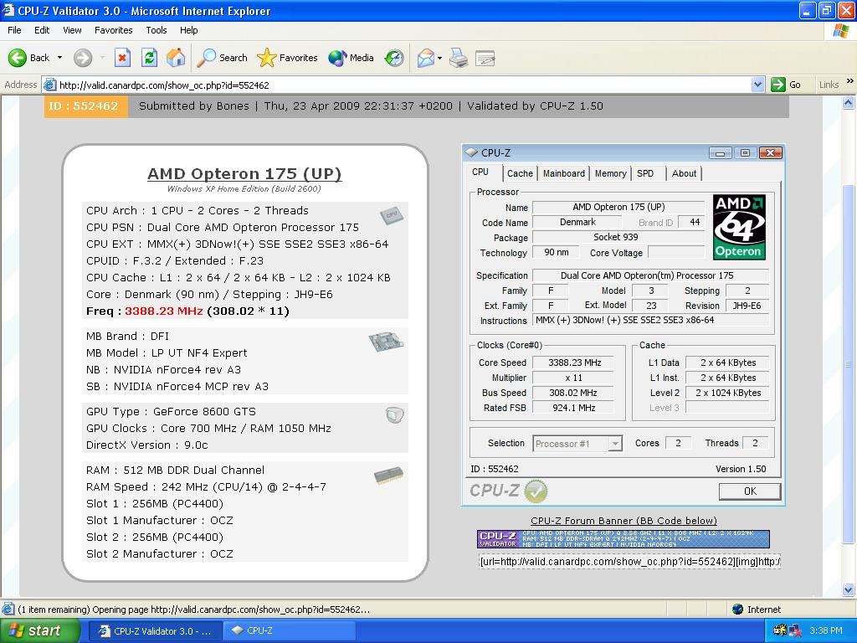Stop page loading with red X icon
The image size is (857, 643).
click(122, 58)
